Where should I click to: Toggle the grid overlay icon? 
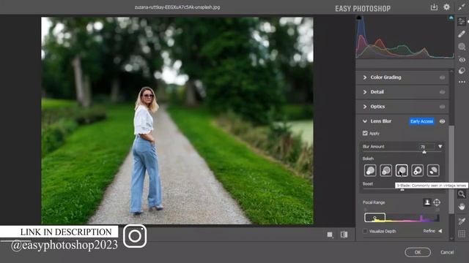(462, 234)
